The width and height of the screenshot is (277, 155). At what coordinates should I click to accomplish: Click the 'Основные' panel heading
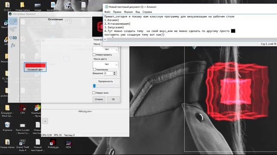click(55, 19)
